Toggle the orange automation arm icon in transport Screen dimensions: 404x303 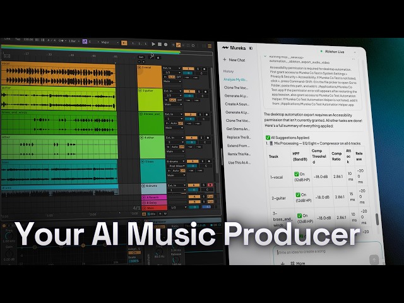(178, 45)
